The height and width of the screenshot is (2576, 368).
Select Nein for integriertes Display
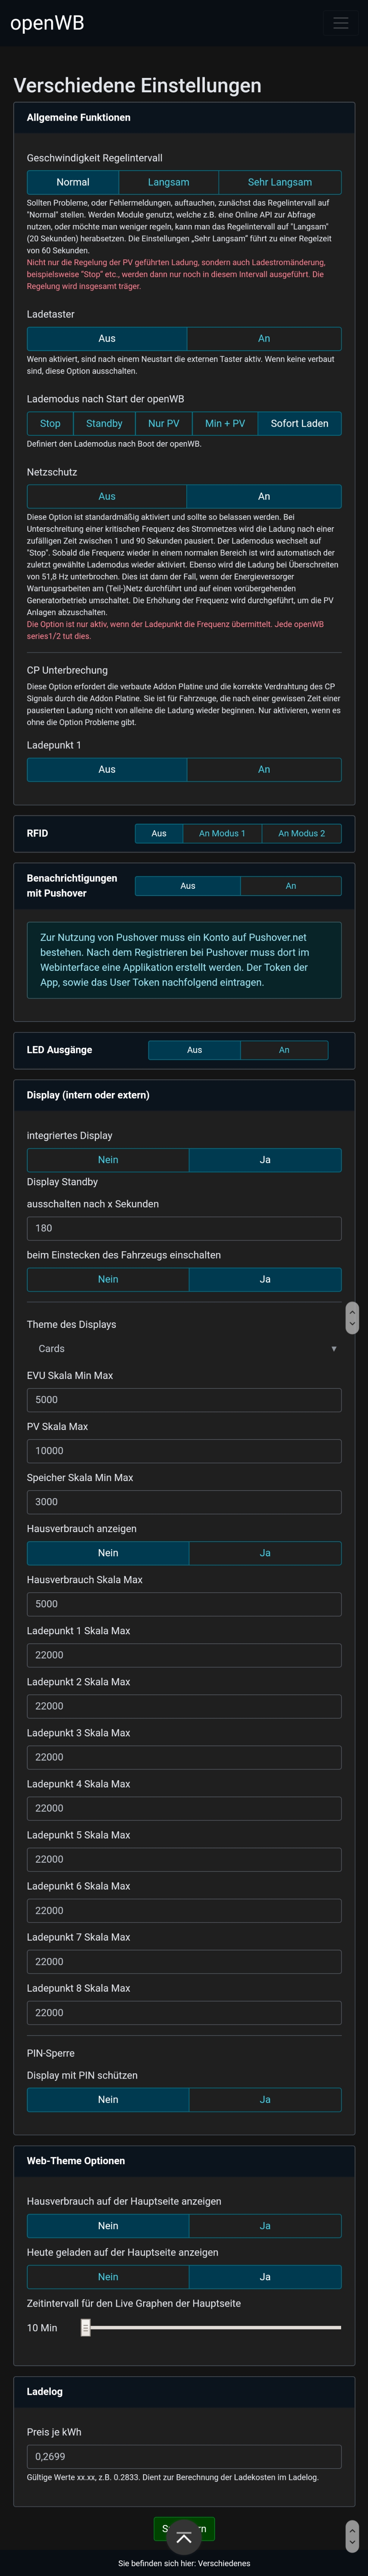[108, 1160]
